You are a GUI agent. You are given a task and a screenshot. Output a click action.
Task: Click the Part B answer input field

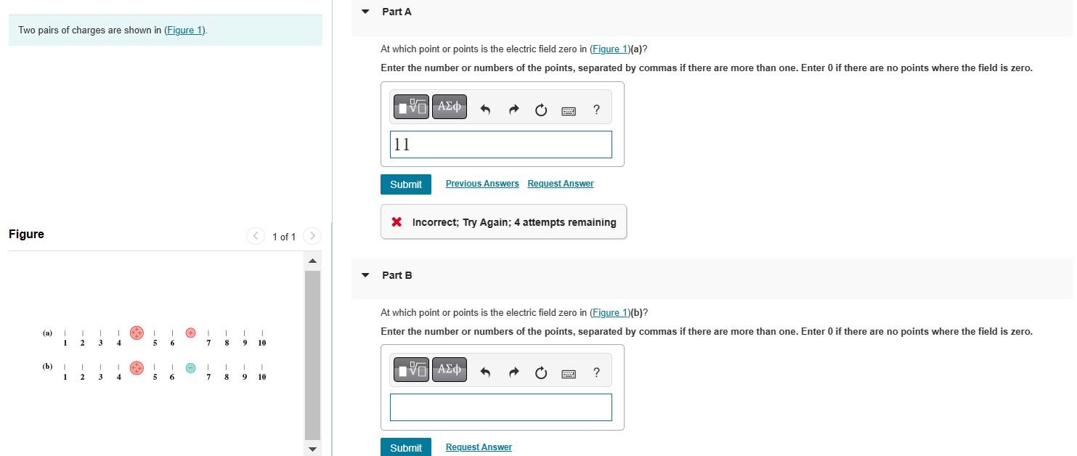(500, 407)
